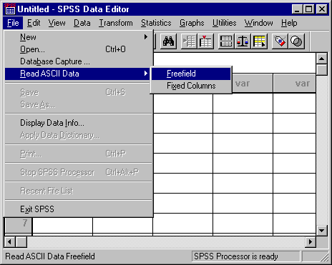The image size is (332, 265).
Task: Click 'SPSS Processor is ready' status text
Action: (236, 256)
